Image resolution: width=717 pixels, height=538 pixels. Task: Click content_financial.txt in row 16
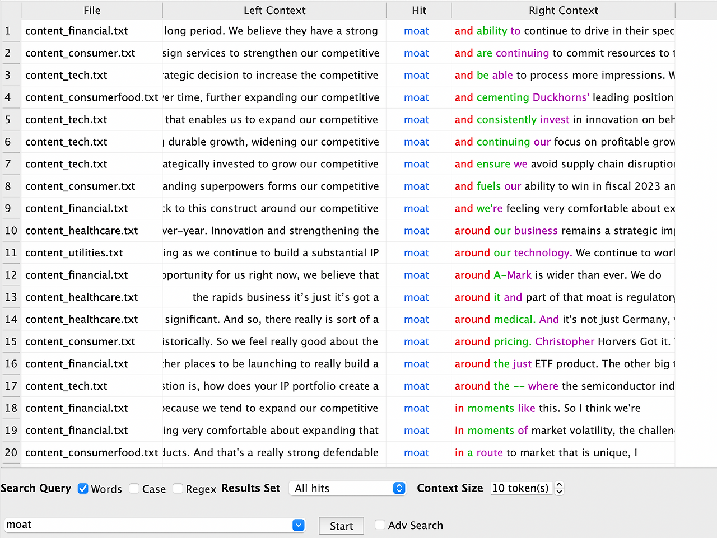coord(77,364)
